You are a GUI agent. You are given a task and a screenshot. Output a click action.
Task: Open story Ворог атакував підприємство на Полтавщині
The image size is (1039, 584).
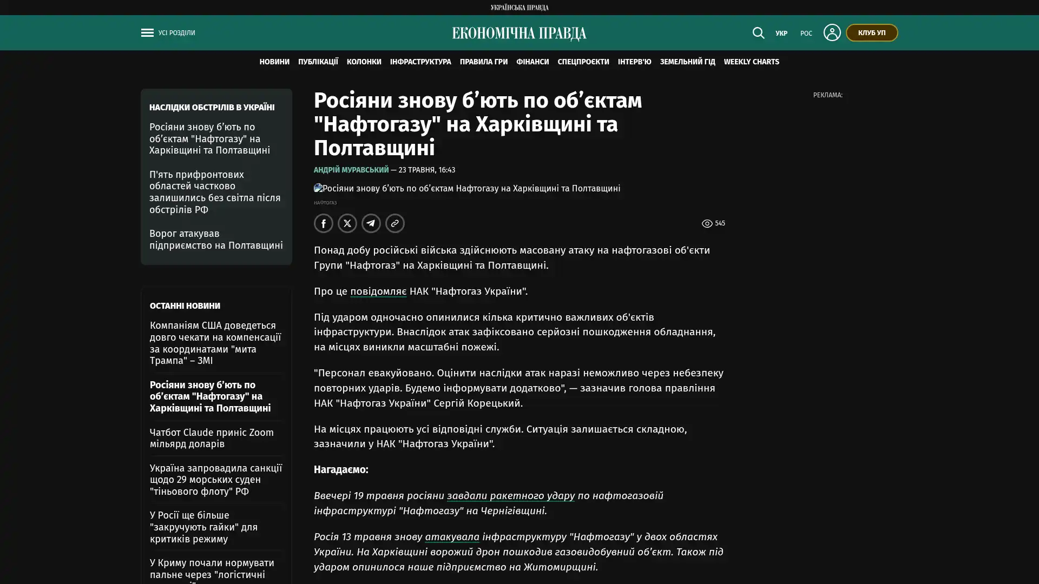(x=216, y=240)
